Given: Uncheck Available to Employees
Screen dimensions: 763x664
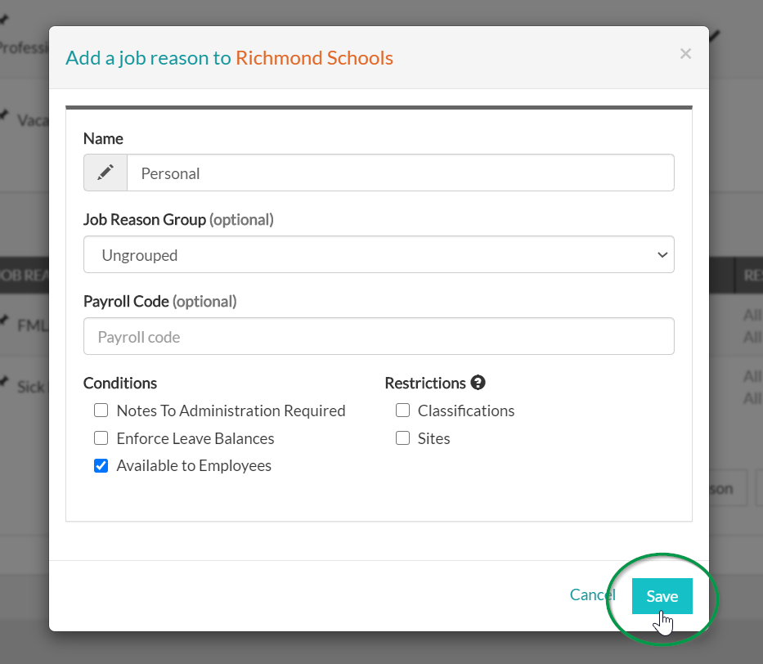Looking at the screenshot, I should [x=101, y=466].
